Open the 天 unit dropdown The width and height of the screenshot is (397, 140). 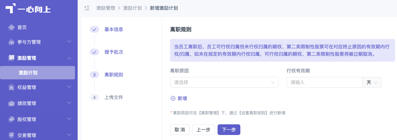tap(372, 82)
